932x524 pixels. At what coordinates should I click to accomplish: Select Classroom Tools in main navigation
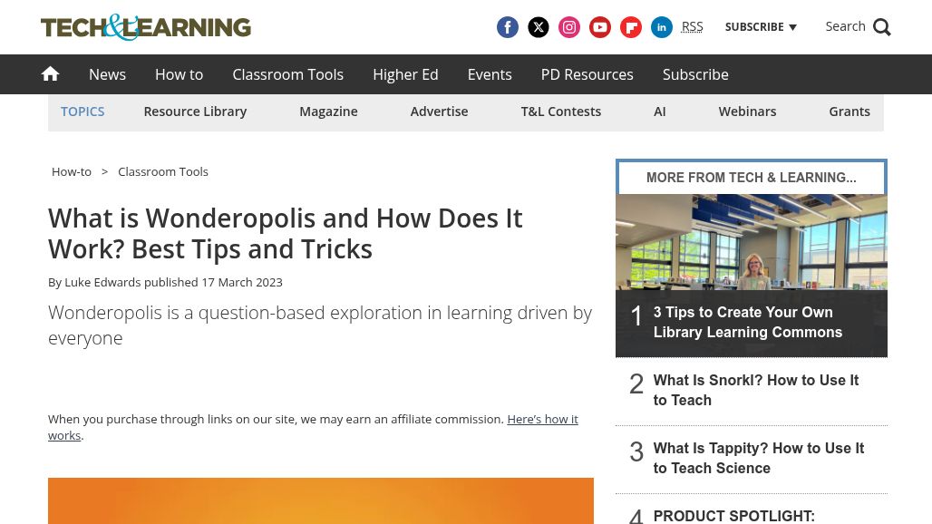(287, 74)
